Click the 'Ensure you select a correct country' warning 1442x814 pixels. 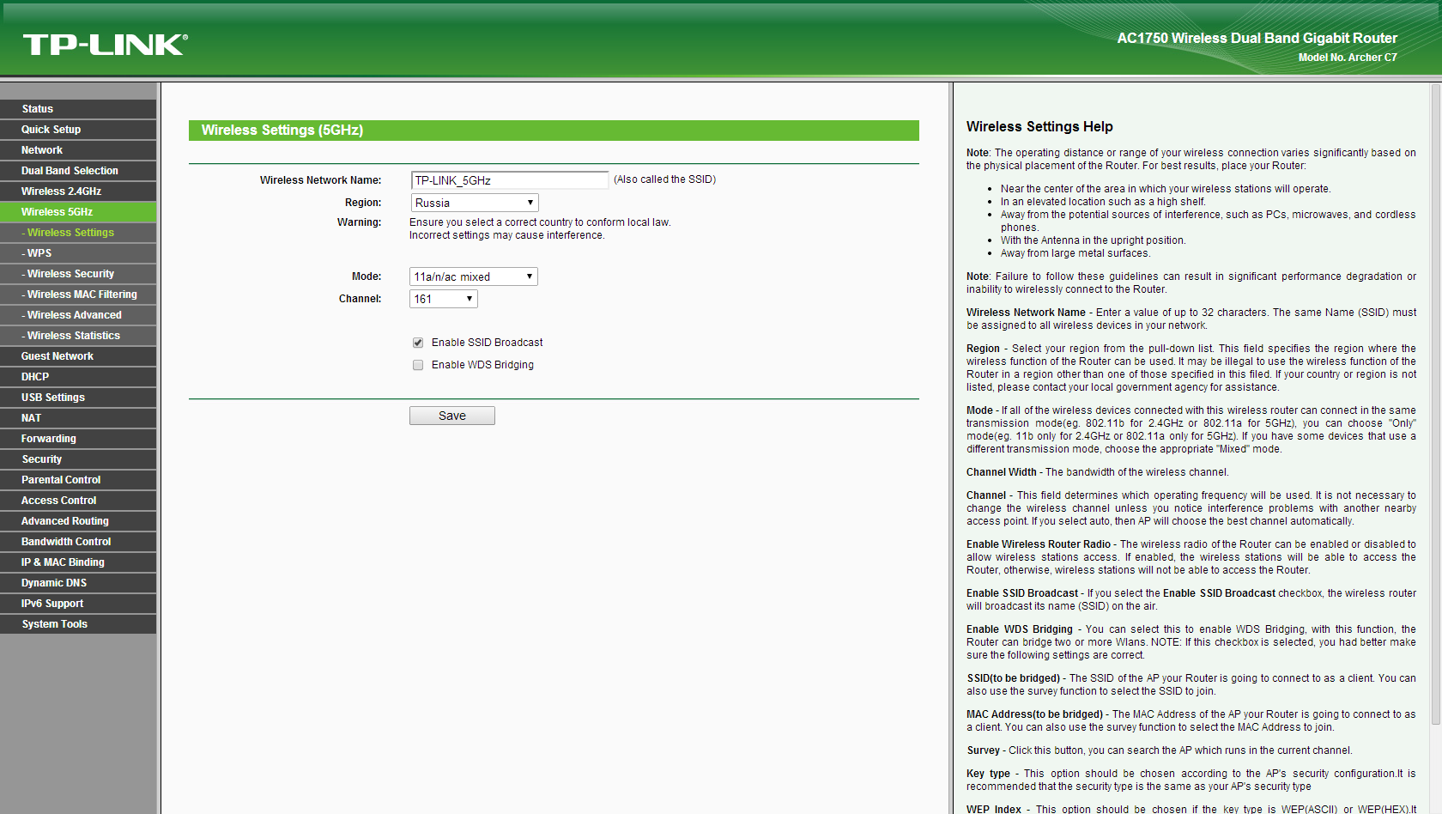click(x=540, y=222)
